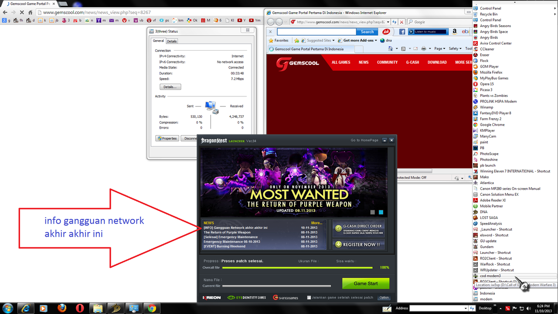Open the Page dropdown in Internet Explorer
This screenshot has width=558, height=314.
point(438,48)
